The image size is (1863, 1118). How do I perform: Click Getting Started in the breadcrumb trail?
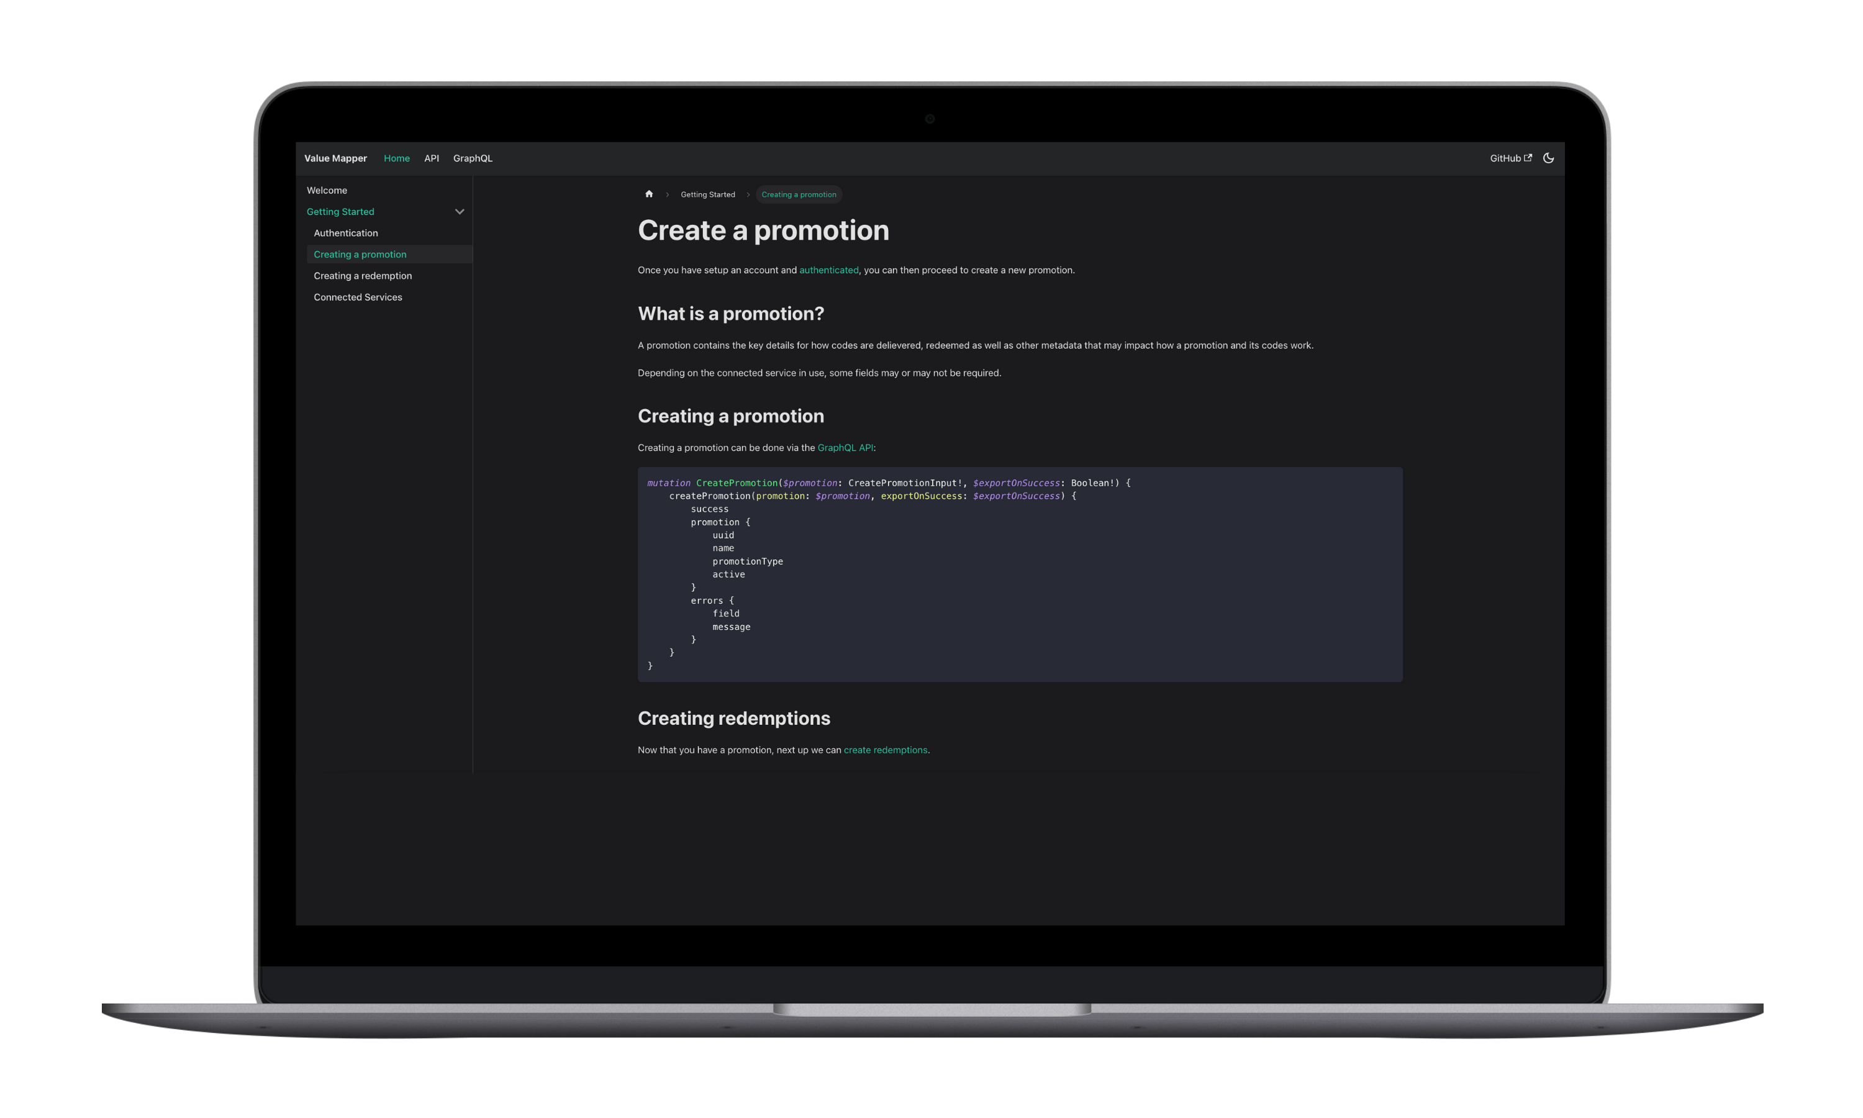[708, 194]
